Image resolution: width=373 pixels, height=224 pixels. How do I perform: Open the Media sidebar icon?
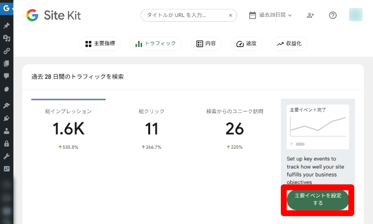click(7, 38)
